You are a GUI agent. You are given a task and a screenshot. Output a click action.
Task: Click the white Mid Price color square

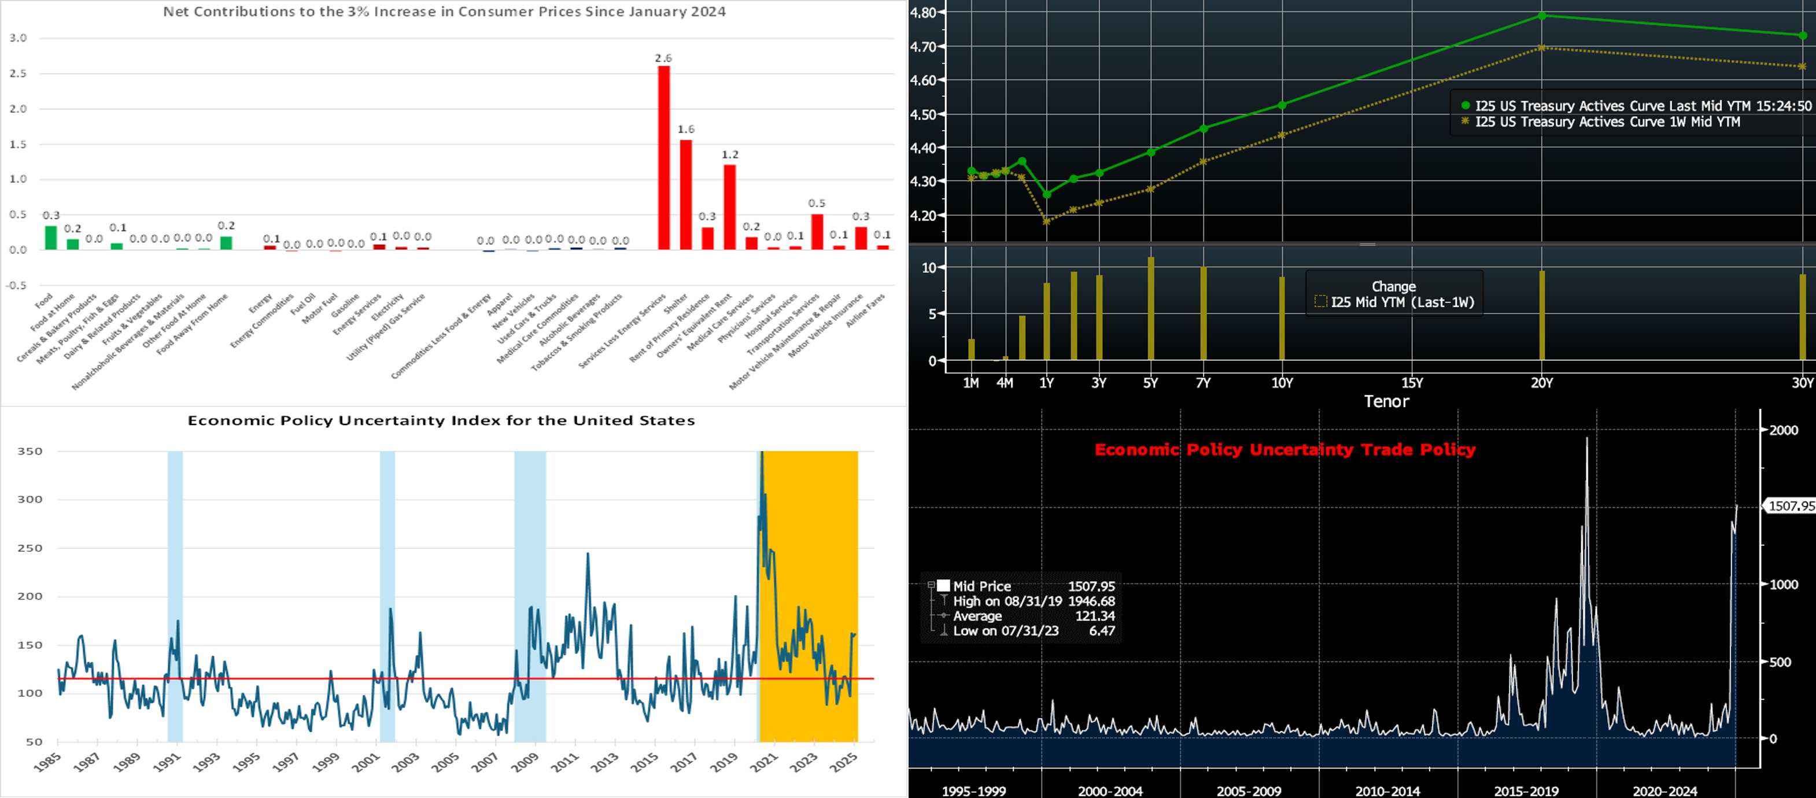[x=943, y=586]
